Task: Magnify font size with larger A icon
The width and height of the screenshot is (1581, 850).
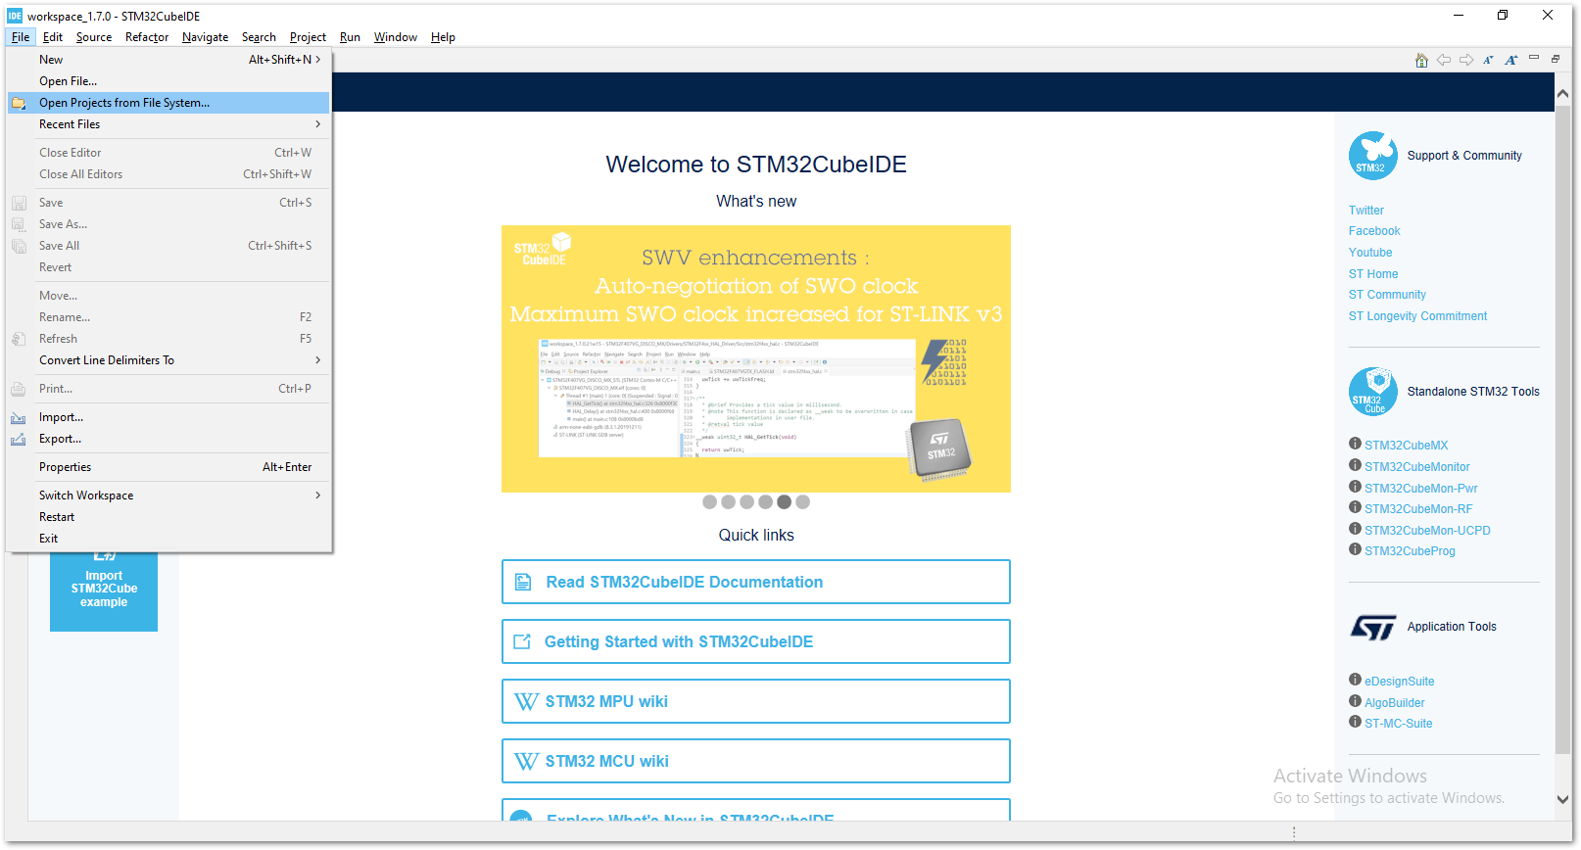Action: pyautogui.click(x=1511, y=61)
